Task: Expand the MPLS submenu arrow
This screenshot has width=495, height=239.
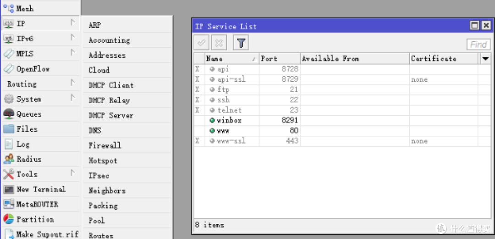Action: point(72,52)
